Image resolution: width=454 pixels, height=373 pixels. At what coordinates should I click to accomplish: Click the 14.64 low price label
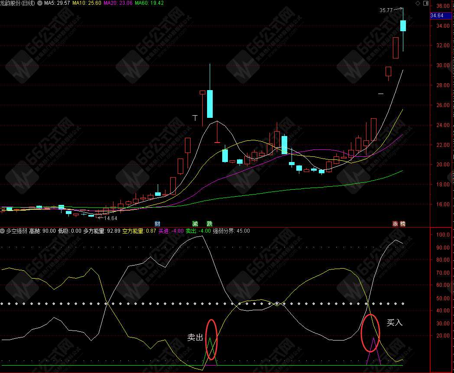pyautogui.click(x=110, y=218)
